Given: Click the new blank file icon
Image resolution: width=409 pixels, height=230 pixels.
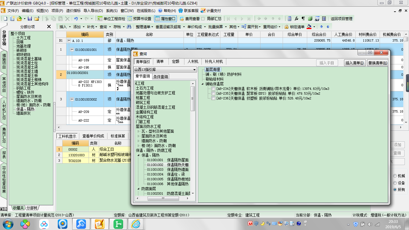Looking at the screenshot, I should click(6, 19).
